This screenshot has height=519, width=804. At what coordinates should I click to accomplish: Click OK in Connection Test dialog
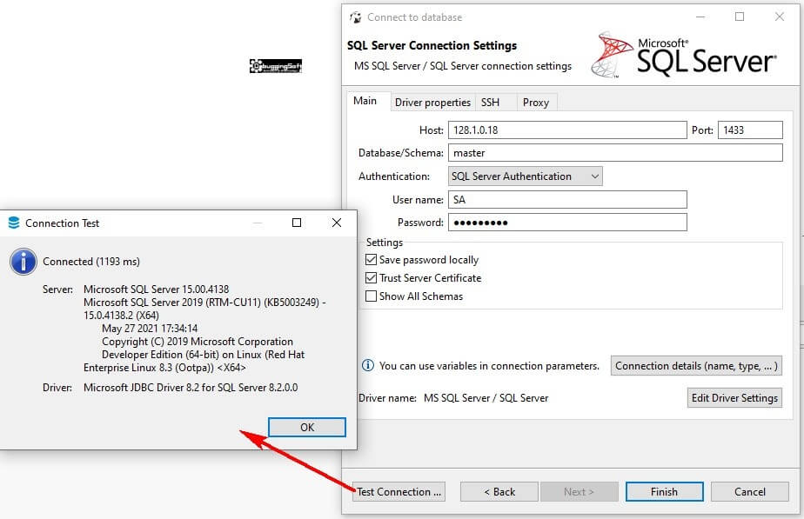tap(307, 428)
